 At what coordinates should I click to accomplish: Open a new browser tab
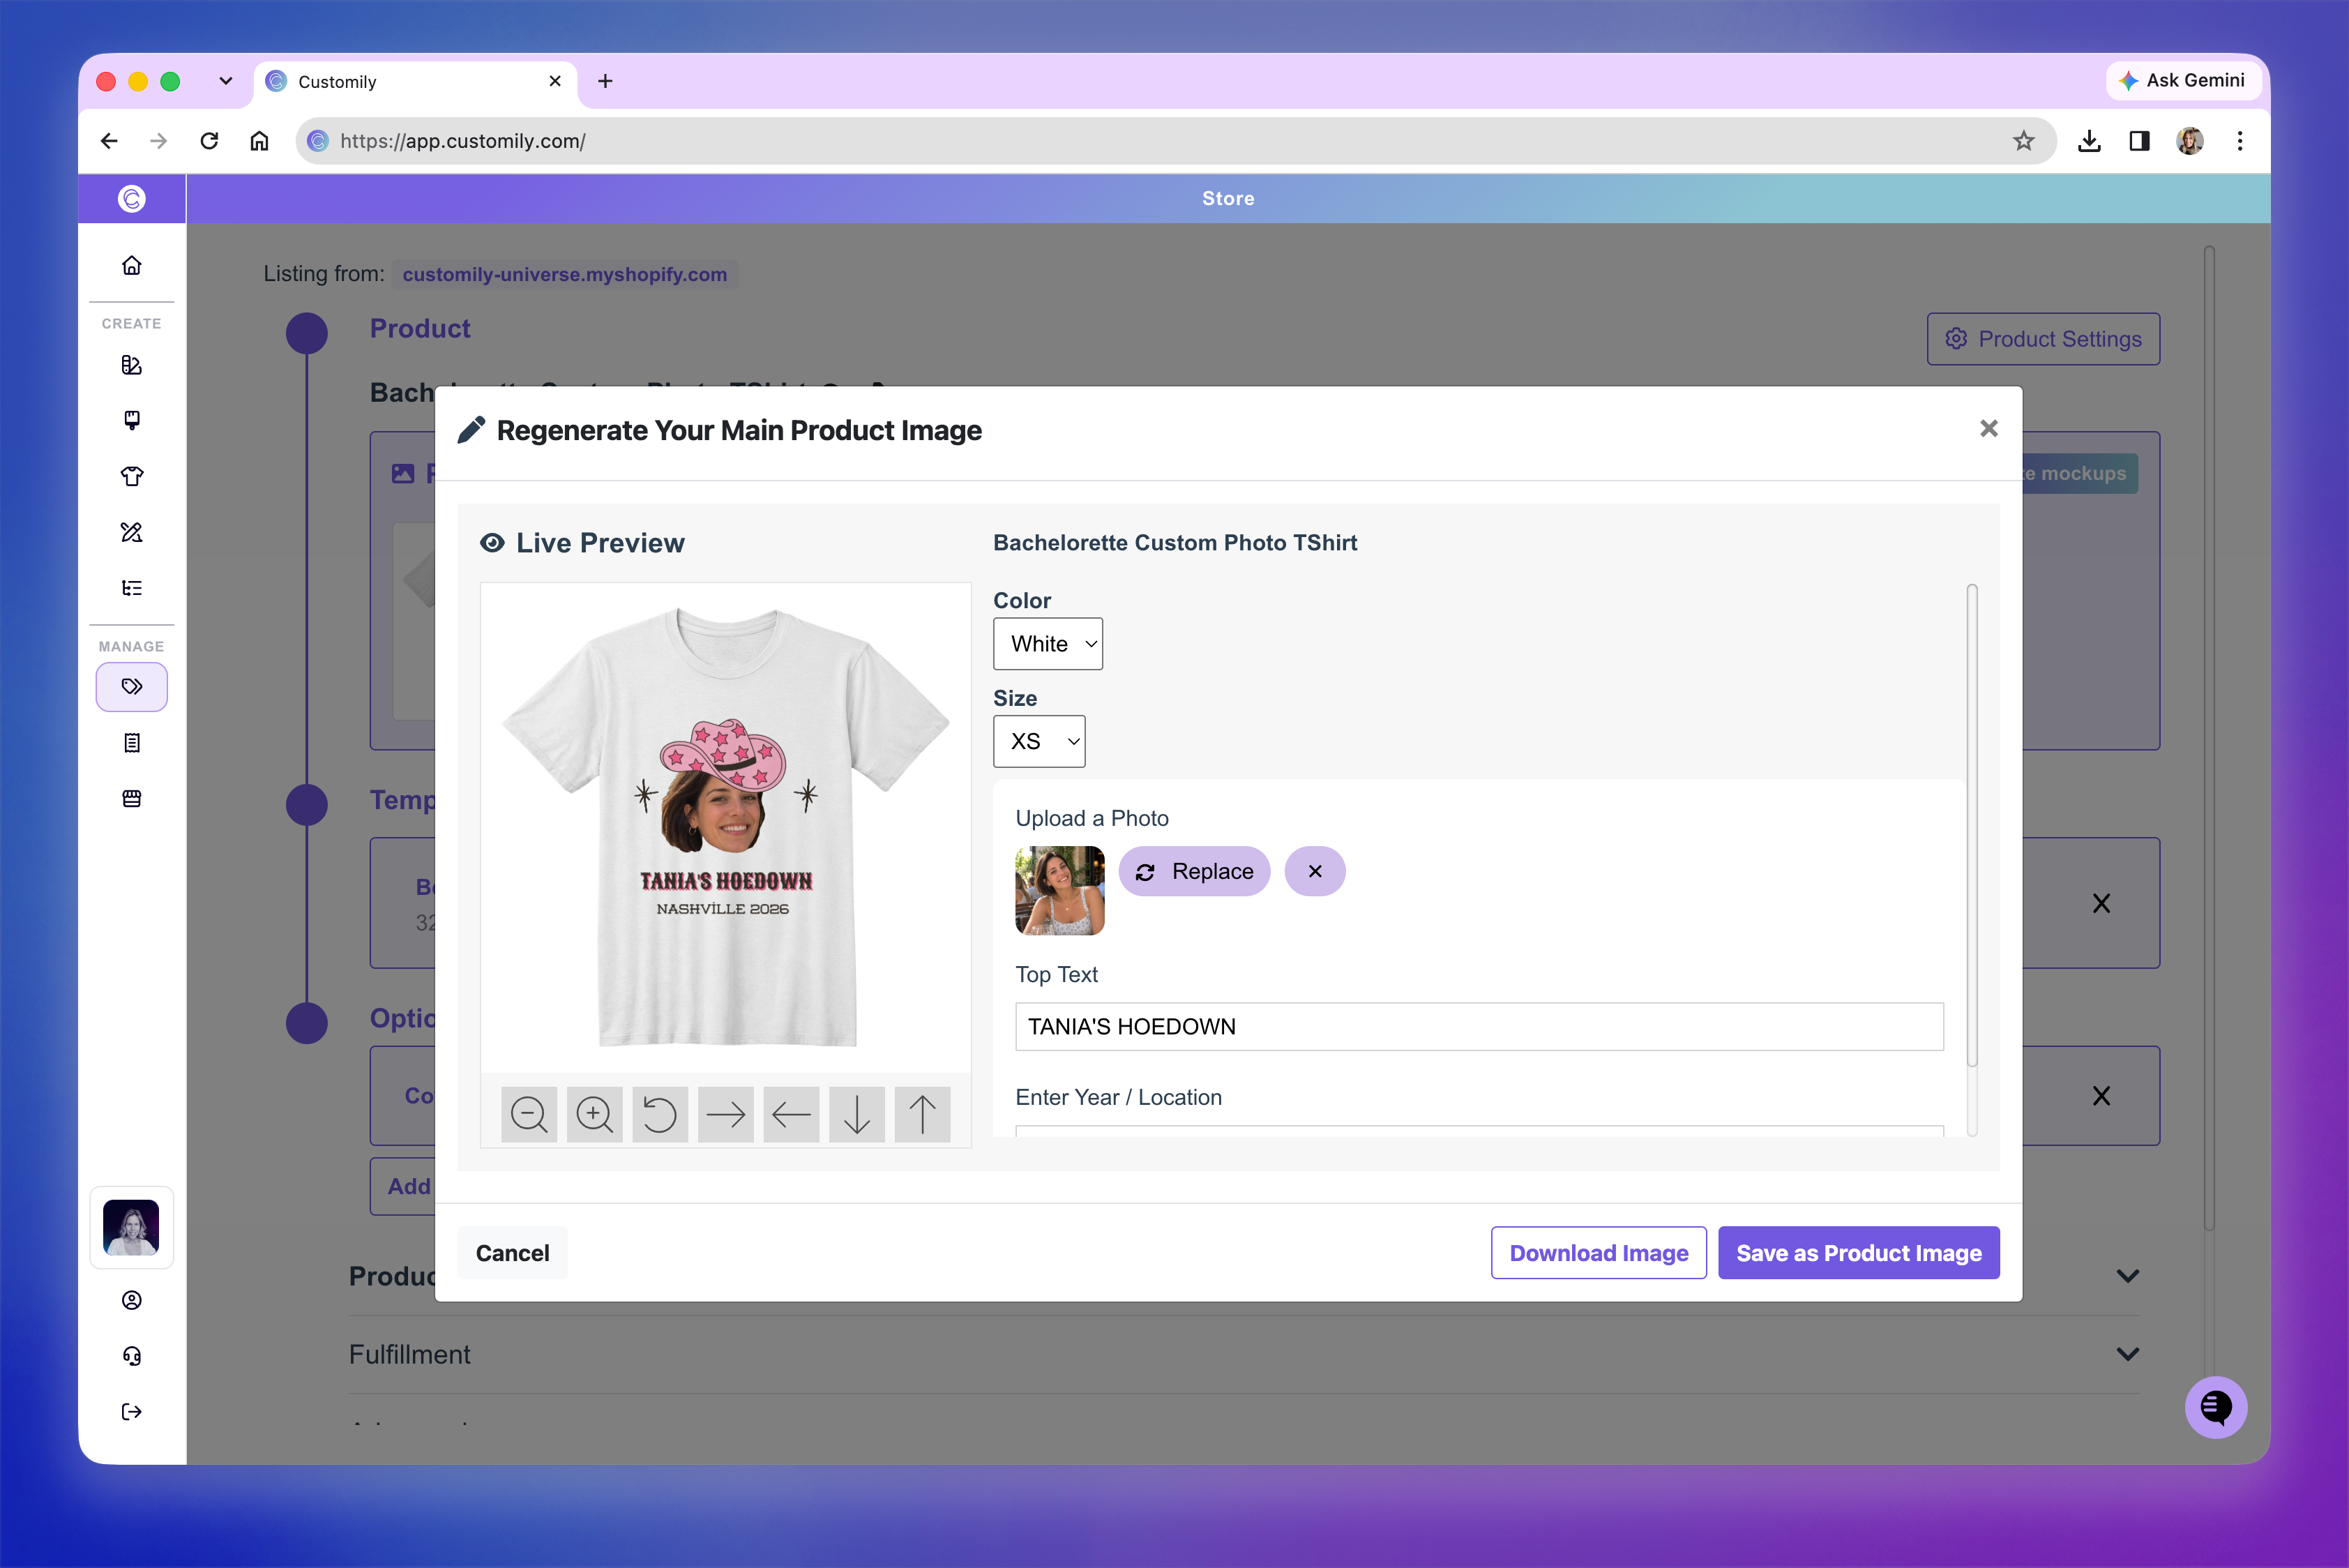[x=605, y=81]
